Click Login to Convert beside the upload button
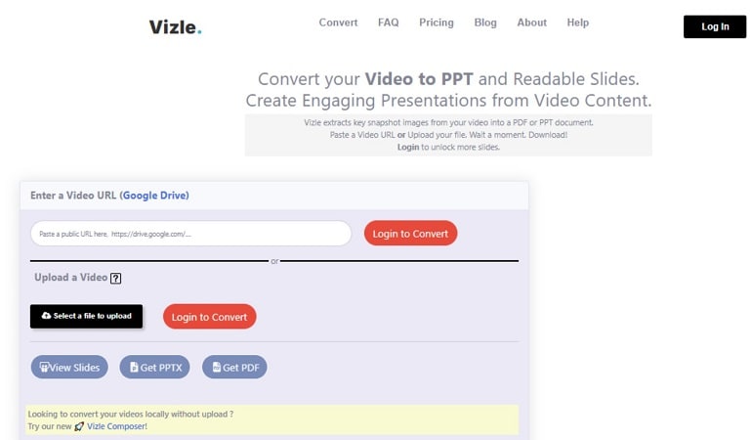The image size is (751, 440). (209, 317)
